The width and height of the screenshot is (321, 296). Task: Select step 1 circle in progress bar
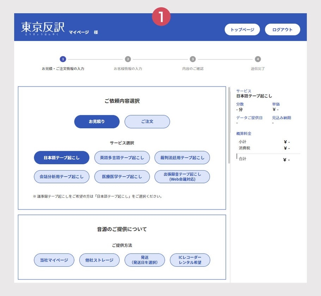63,59
